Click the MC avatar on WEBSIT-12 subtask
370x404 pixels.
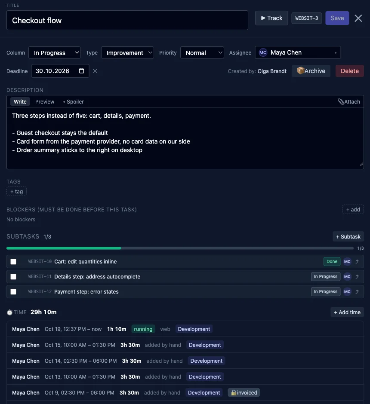pos(347,292)
